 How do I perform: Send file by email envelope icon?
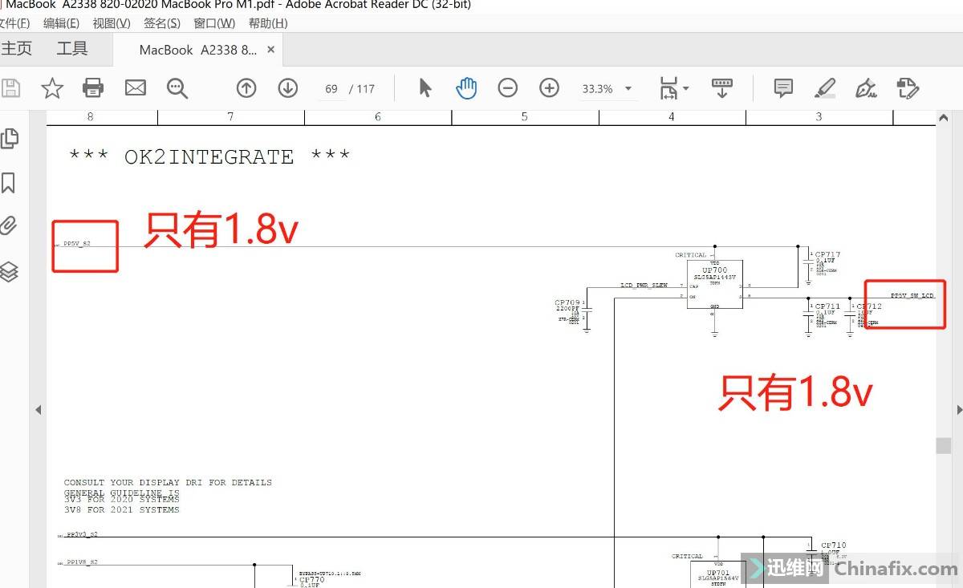136,88
